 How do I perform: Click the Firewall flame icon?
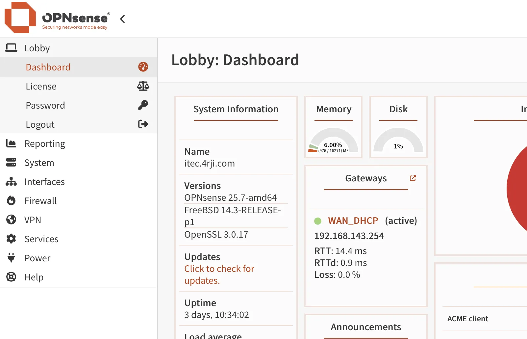[11, 201]
